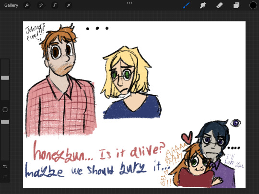Activate the Transform arrow tool
259x194 pixels.
[69, 5]
